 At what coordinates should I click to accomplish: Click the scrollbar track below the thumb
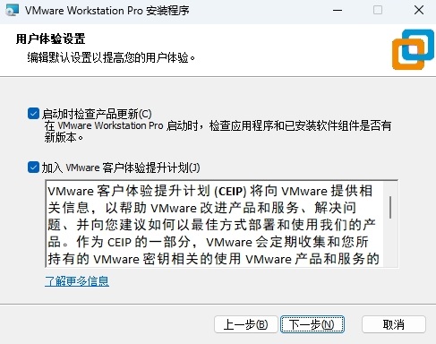(390, 243)
